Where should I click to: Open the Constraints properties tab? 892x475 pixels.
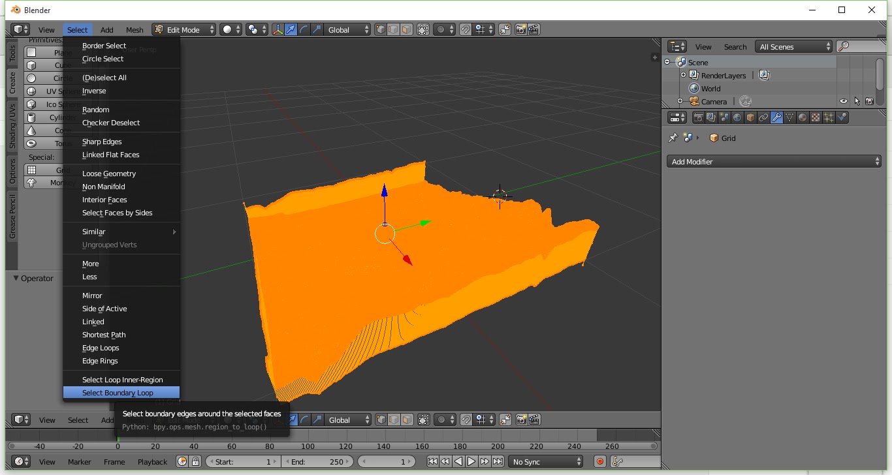[763, 117]
